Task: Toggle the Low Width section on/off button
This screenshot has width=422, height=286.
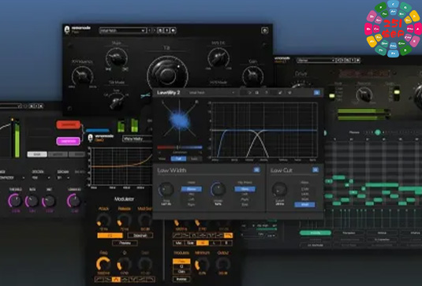Action: [256, 169]
